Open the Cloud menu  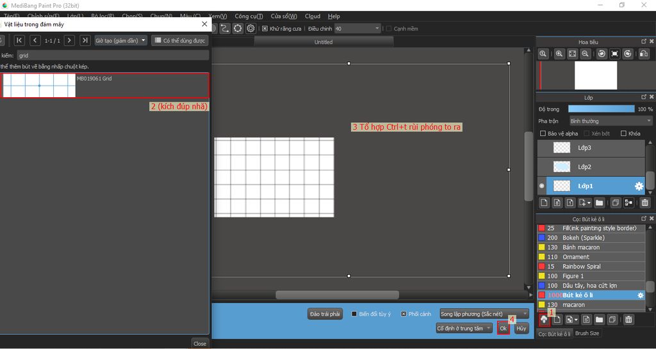click(x=313, y=16)
